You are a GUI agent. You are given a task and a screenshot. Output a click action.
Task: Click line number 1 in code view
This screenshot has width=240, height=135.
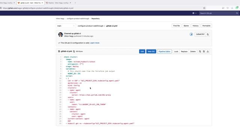(61, 57)
